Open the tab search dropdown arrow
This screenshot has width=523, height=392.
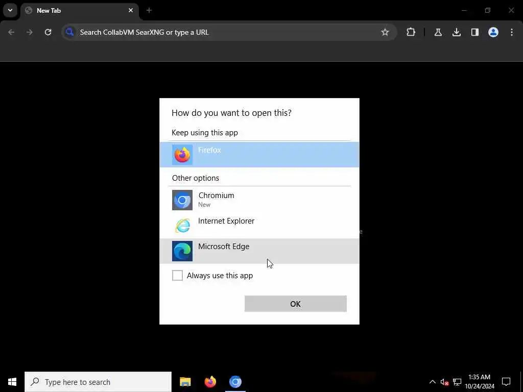click(10, 10)
